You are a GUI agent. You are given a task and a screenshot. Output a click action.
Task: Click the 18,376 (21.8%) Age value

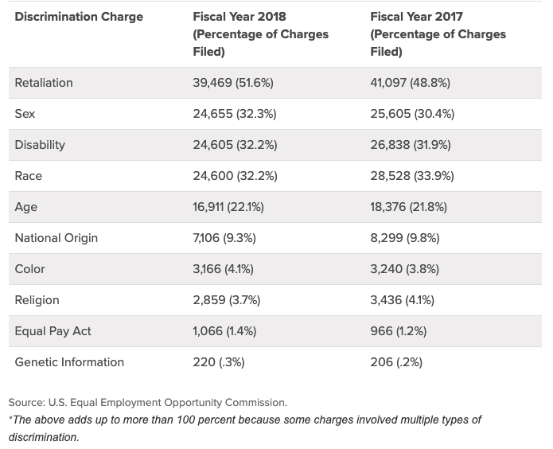click(409, 207)
